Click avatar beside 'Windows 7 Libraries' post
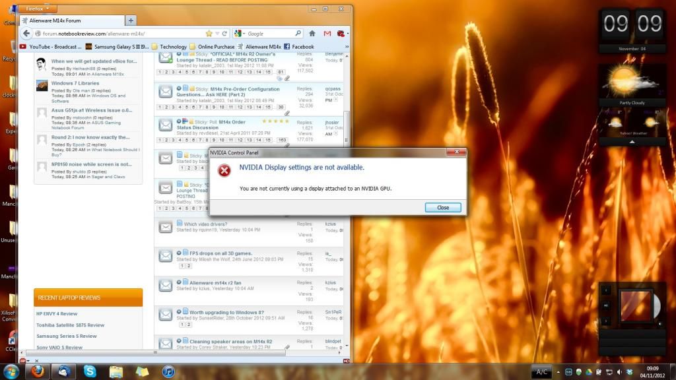Image resolution: width=676 pixels, height=380 pixels. [x=42, y=86]
